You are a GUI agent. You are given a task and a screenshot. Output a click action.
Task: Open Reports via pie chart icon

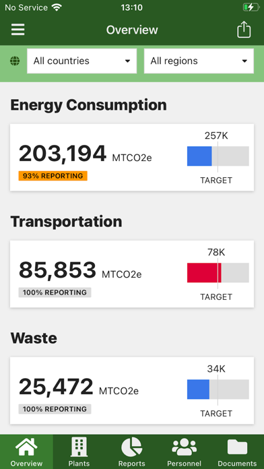pos(131,447)
